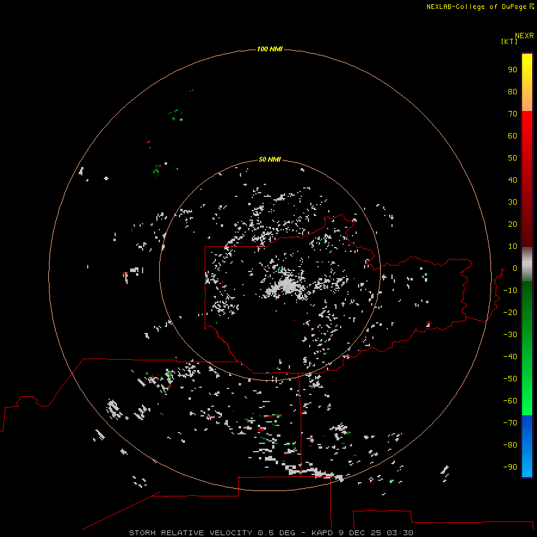
Task: Click the -50 value on velocity scale
Action: click(x=510, y=379)
